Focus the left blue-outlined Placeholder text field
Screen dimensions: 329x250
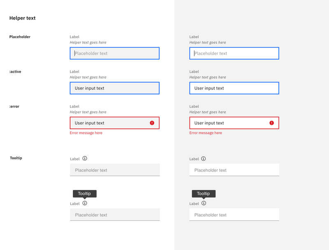115,53
